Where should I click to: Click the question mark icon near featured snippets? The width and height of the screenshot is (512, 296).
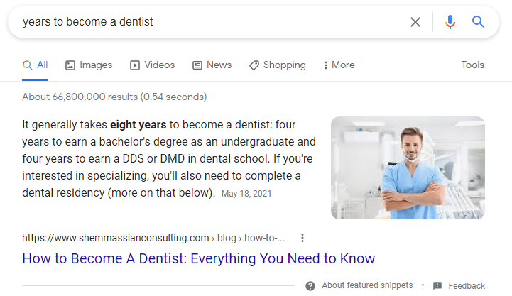pyautogui.click(x=310, y=285)
